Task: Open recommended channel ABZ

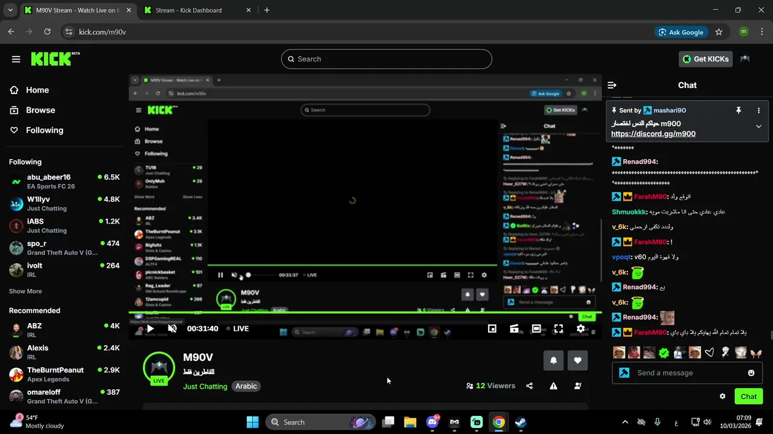Action: (65, 330)
